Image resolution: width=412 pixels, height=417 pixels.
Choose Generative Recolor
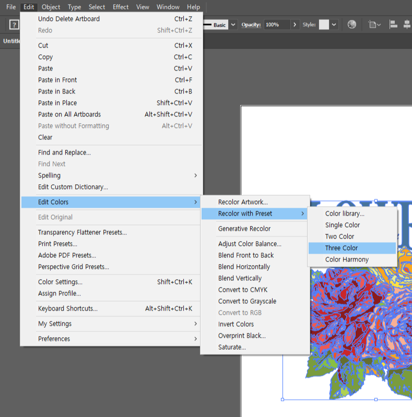coord(255,229)
